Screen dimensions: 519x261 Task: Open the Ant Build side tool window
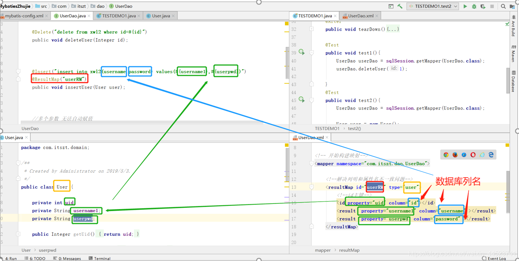point(513,26)
